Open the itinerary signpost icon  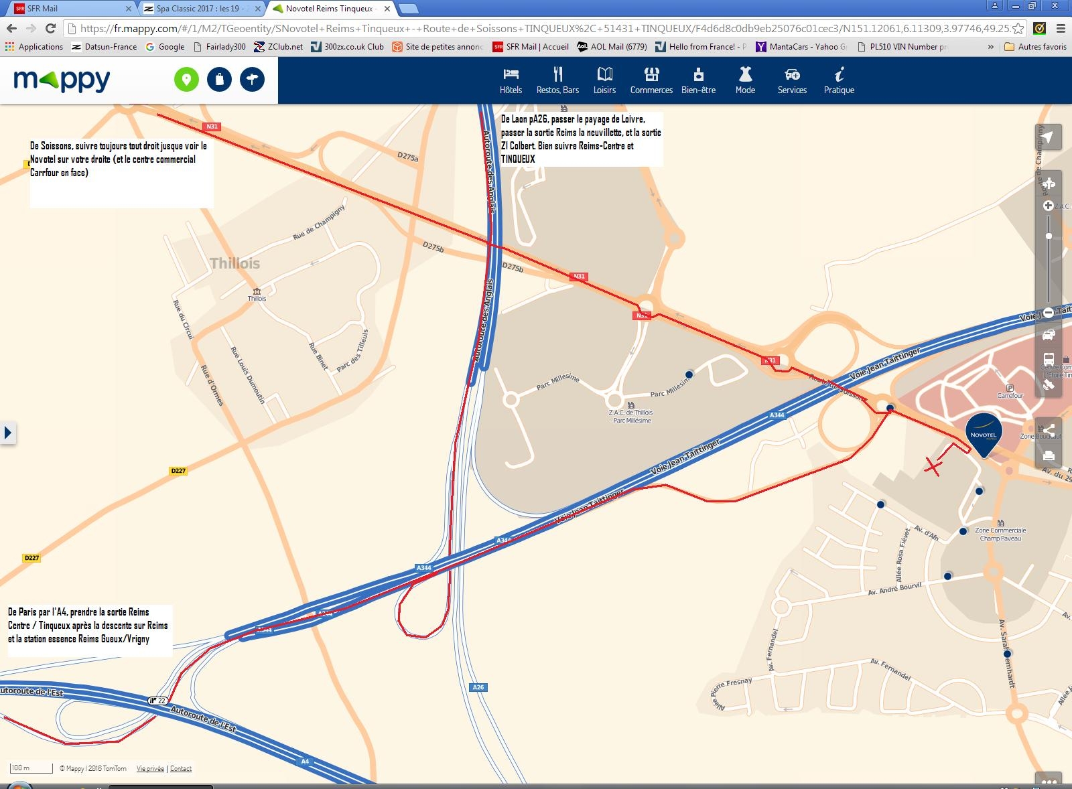point(252,80)
